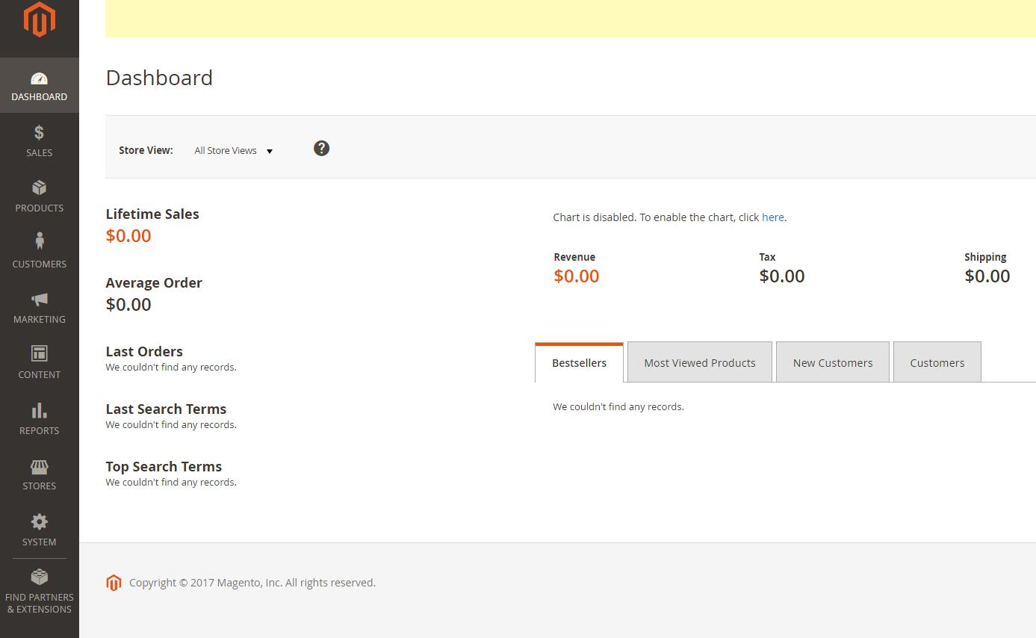Switch to the Bestsellers tab

[579, 363]
